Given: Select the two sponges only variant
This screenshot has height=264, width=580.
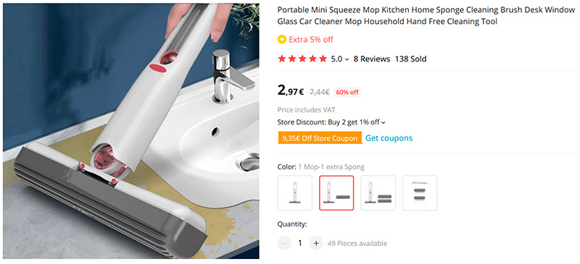Looking at the screenshot, I should click(420, 192).
